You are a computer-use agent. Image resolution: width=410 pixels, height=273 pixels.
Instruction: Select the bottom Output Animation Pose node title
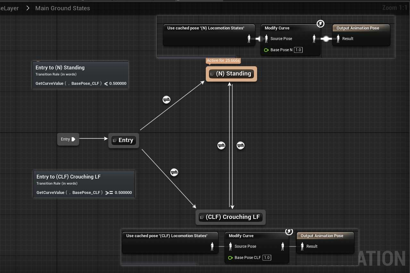(322, 236)
